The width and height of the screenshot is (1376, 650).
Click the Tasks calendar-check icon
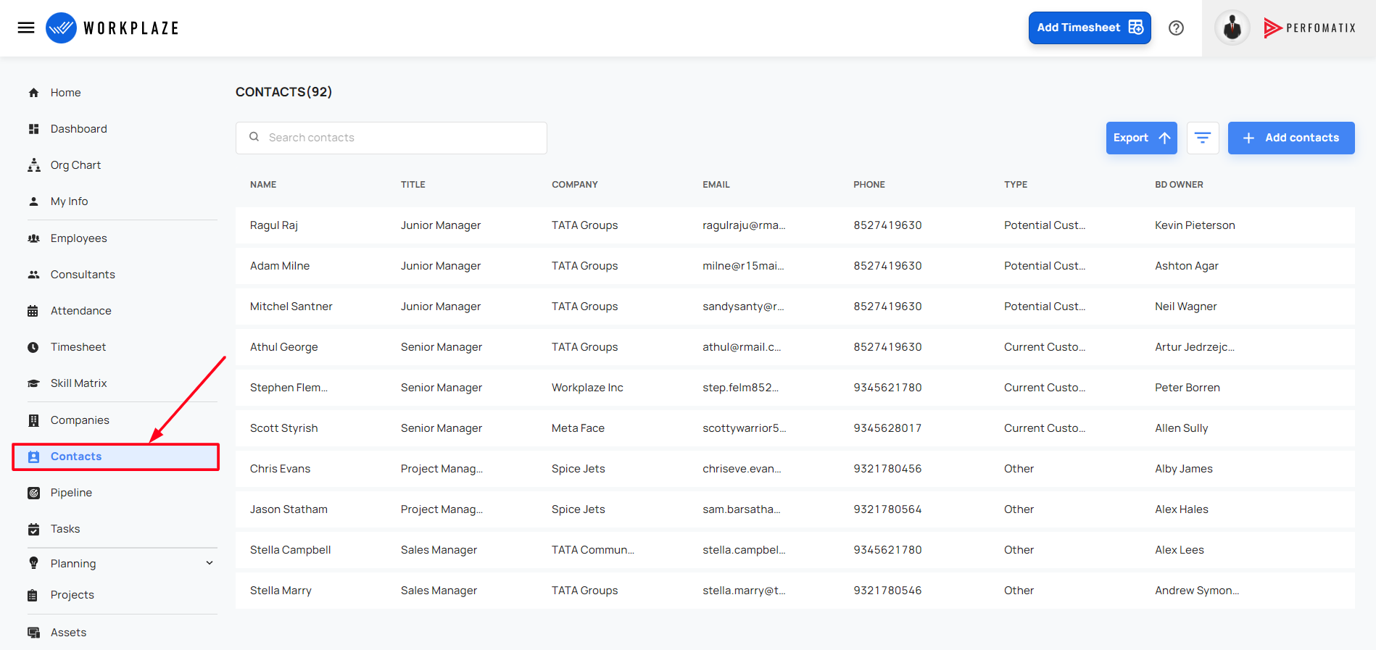33,529
